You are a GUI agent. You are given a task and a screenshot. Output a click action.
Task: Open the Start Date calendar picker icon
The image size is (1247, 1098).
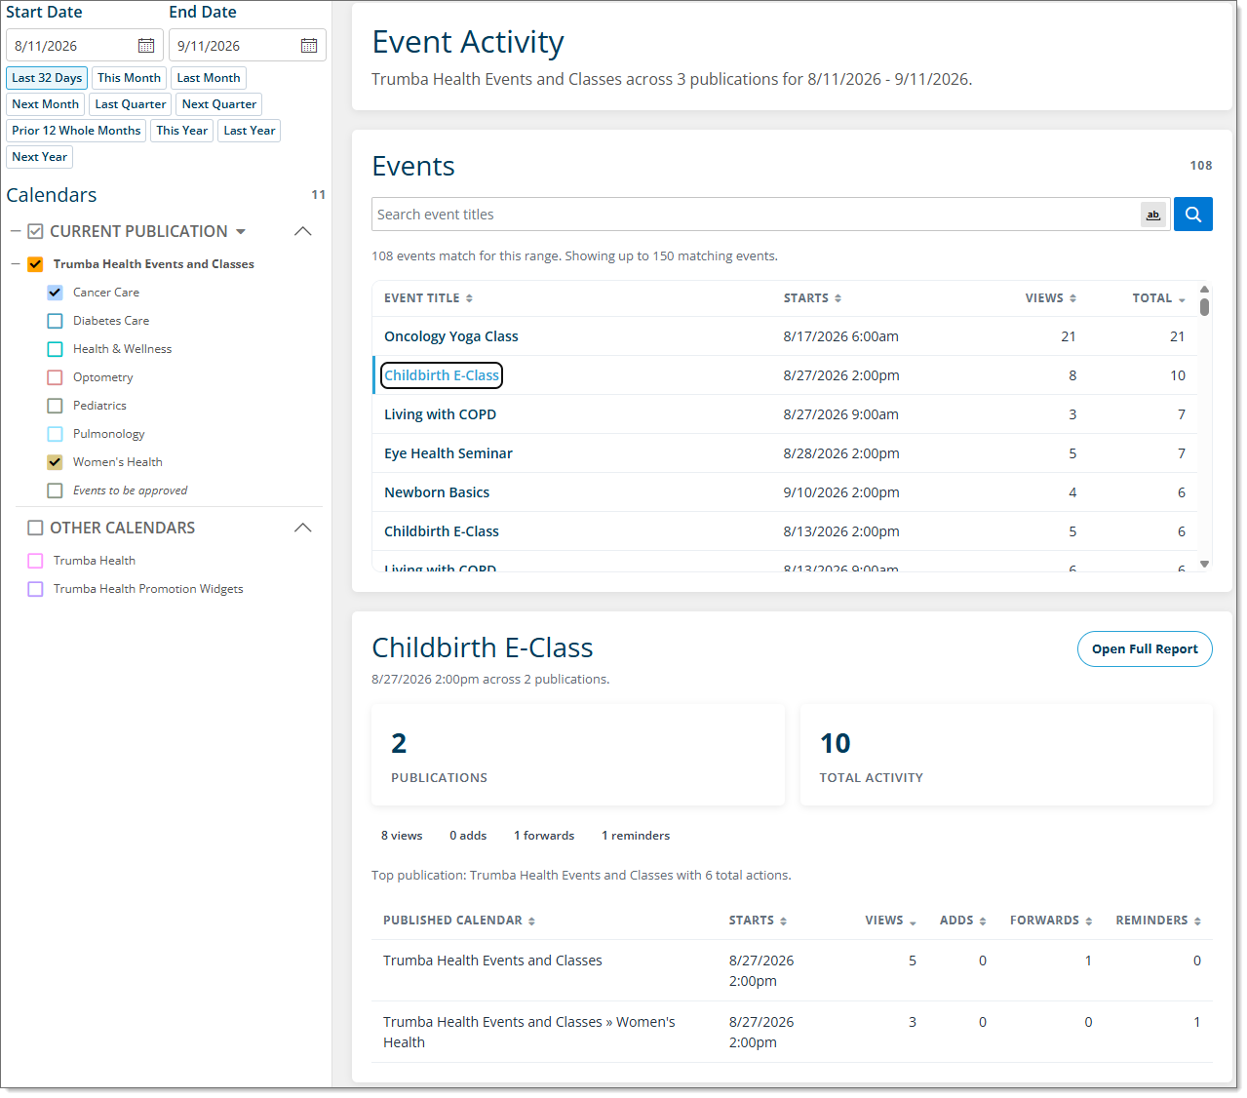point(146,46)
